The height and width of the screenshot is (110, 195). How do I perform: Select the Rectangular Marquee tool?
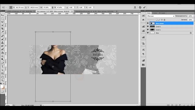coord(2,19)
